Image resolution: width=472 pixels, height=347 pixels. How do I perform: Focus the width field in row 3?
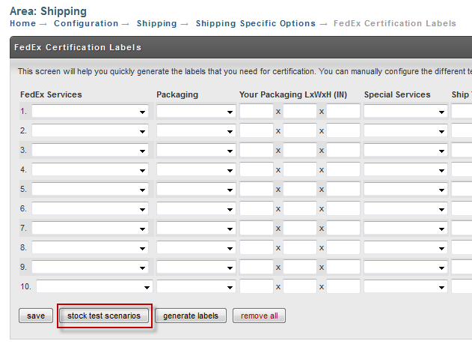tap(300, 150)
